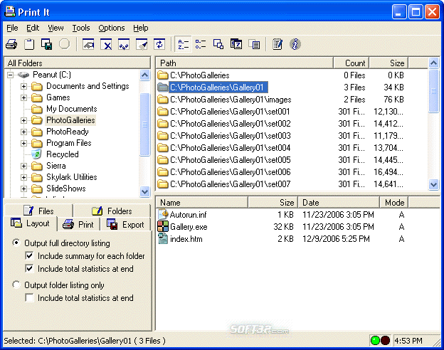Check Include total statistics under folder listing
This screenshot has height=350, width=444.
pos(29,297)
